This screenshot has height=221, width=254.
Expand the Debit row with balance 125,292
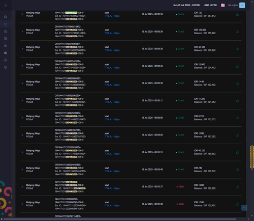[x=22, y=187]
